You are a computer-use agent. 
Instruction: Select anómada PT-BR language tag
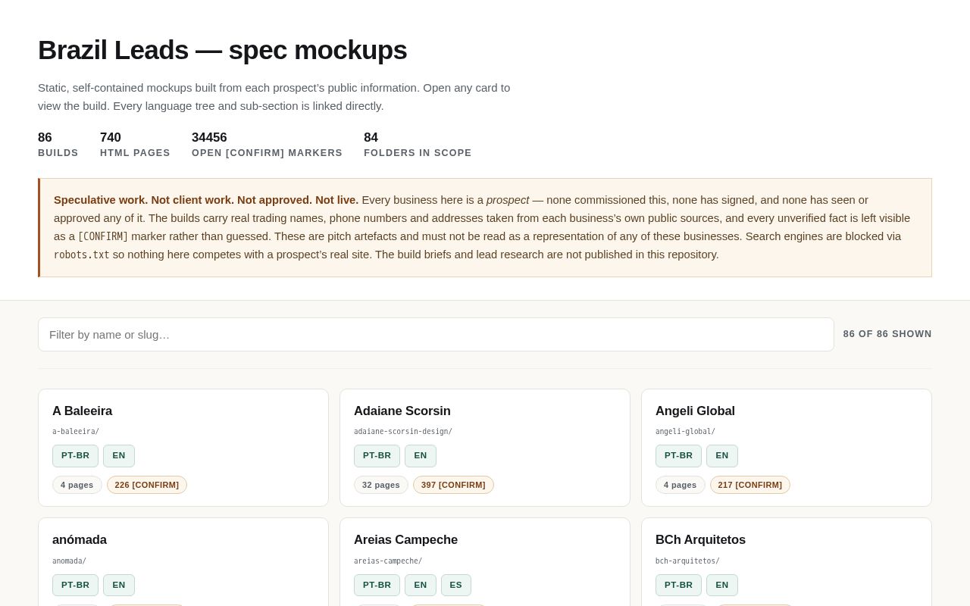pyautogui.click(x=75, y=585)
